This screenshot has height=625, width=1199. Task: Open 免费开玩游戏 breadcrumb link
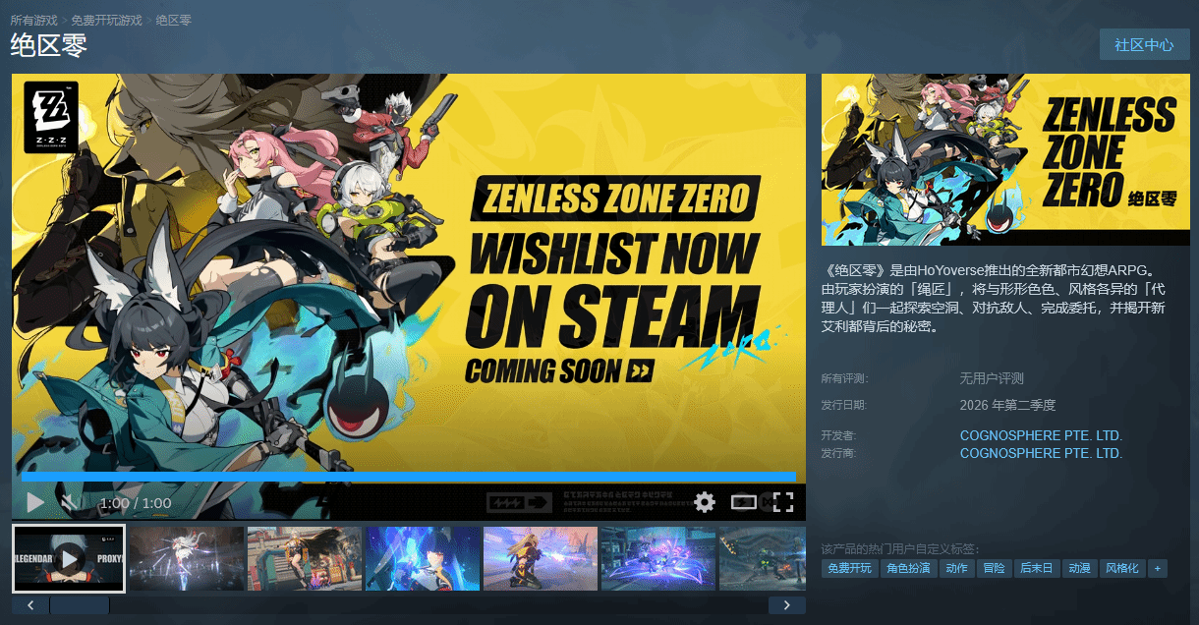click(x=106, y=20)
